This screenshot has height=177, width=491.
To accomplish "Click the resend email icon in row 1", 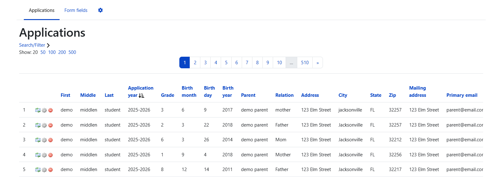I will [38, 110].
